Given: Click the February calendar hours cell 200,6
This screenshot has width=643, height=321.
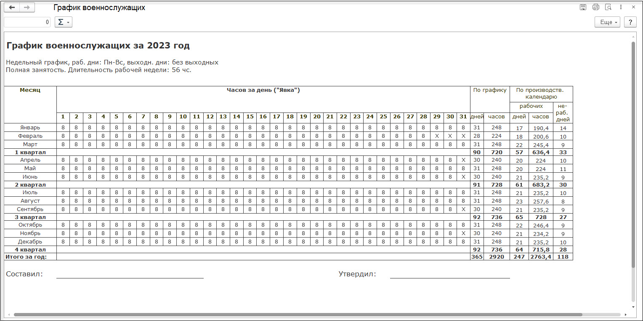Looking at the screenshot, I should click(541, 136).
